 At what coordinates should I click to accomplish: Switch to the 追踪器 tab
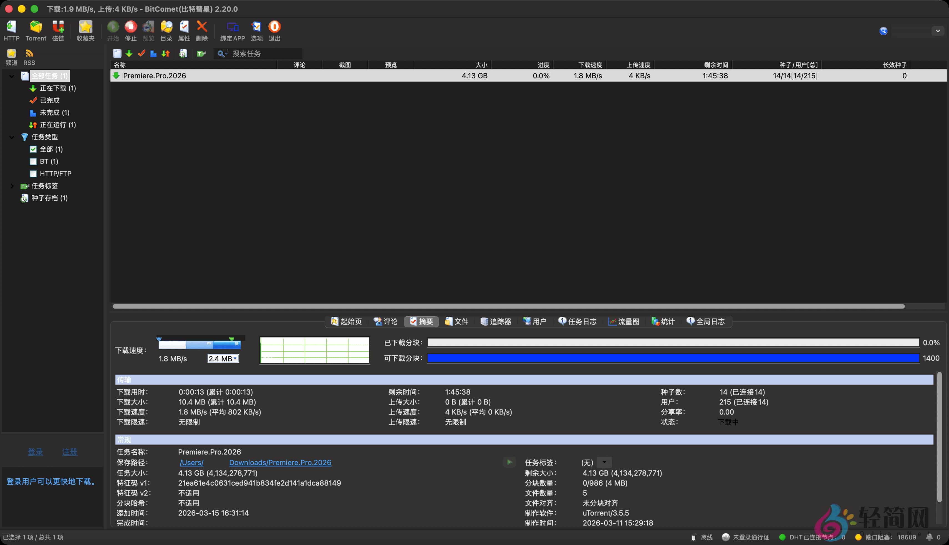click(496, 322)
